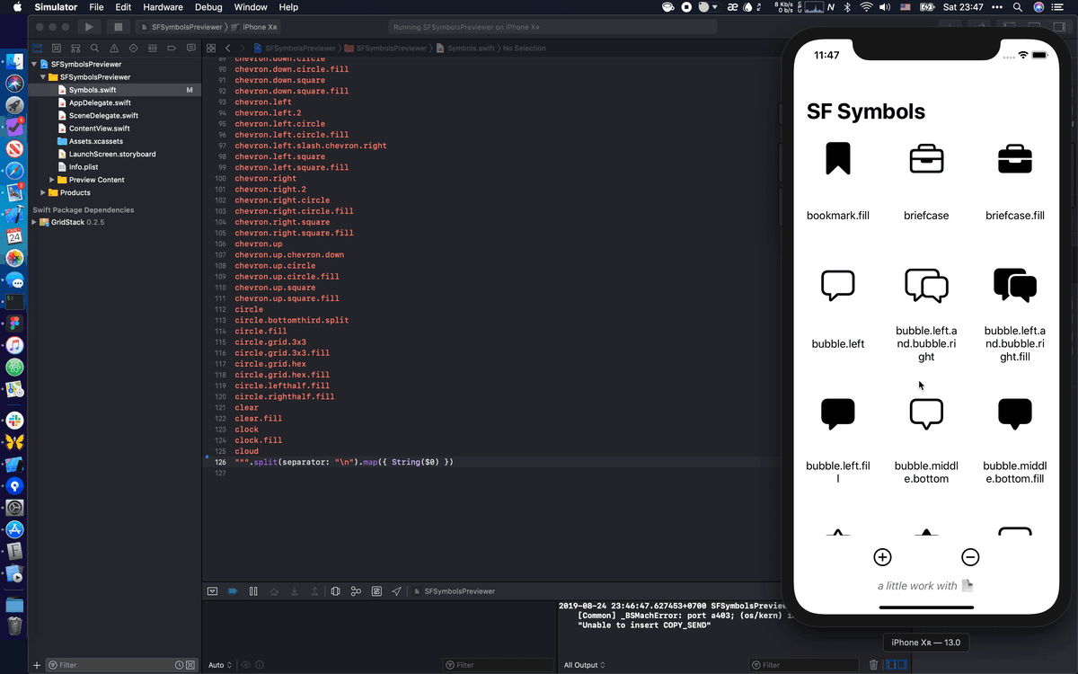1078x674 pixels.
Task: Collapse the SFSymbolsPreviewer yellow group folder
Action: click(x=43, y=77)
